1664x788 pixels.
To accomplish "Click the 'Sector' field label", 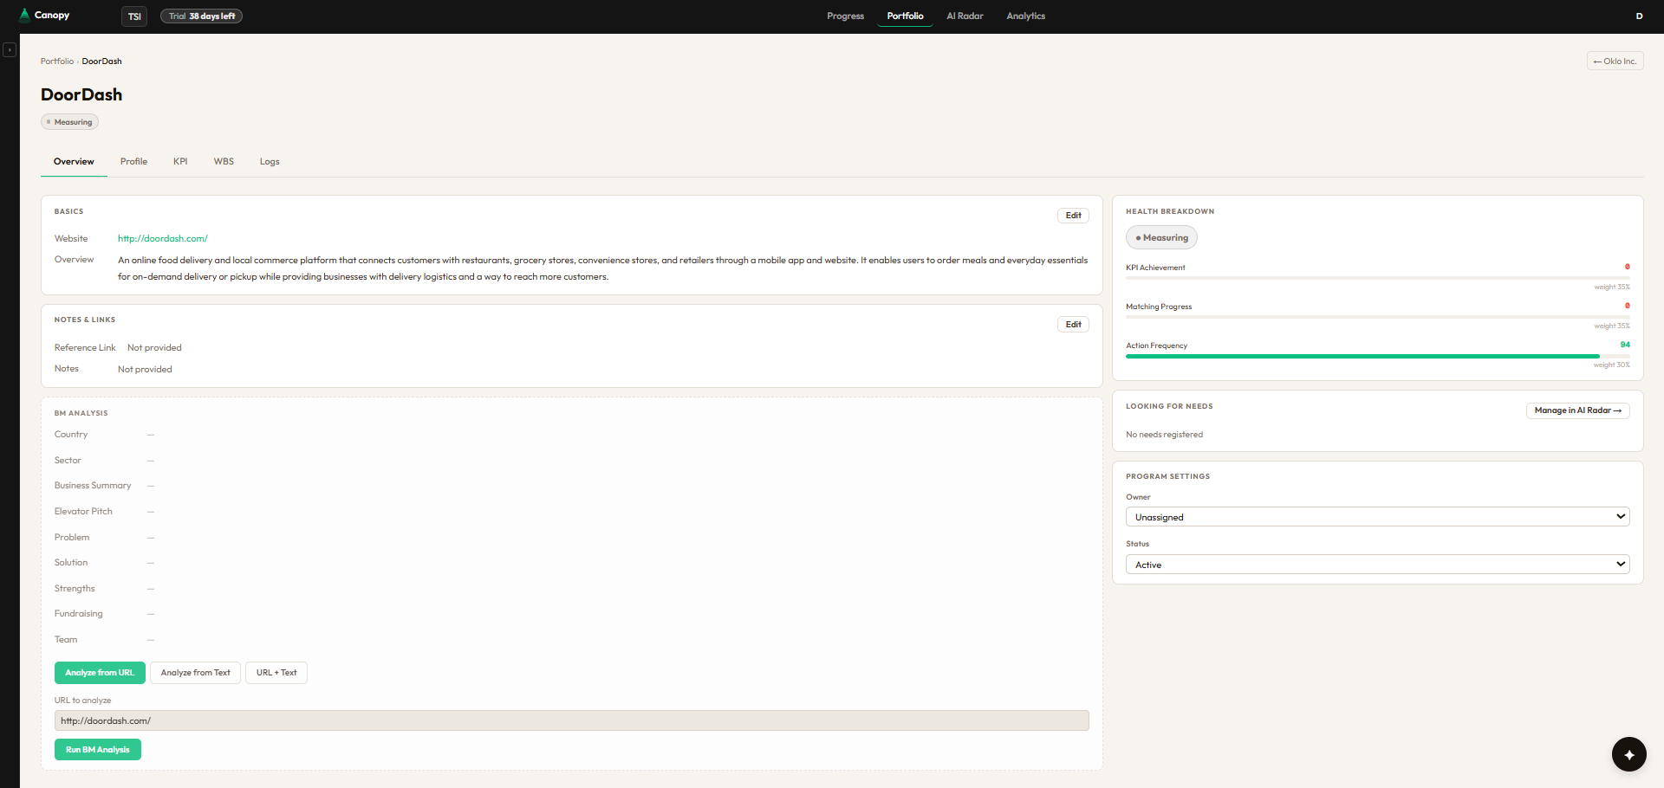I will coord(68,461).
